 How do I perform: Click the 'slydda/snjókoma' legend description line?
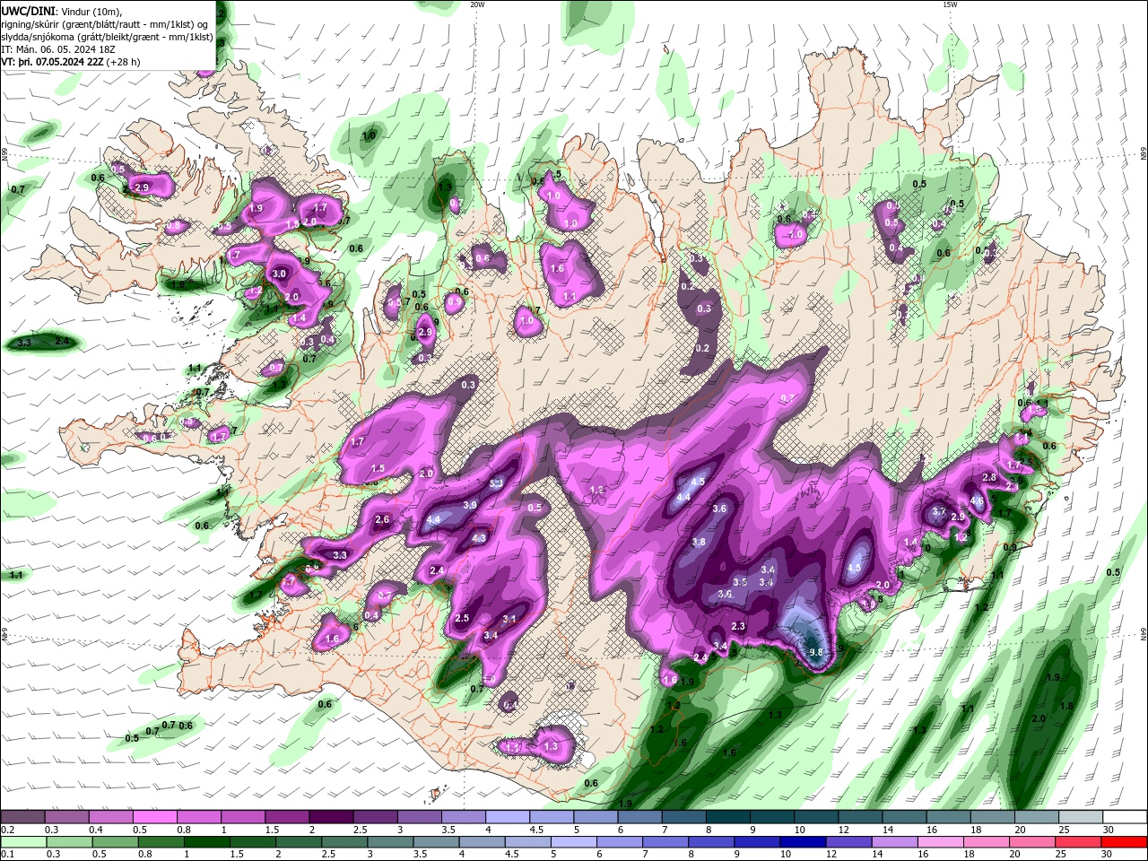(x=107, y=37)
